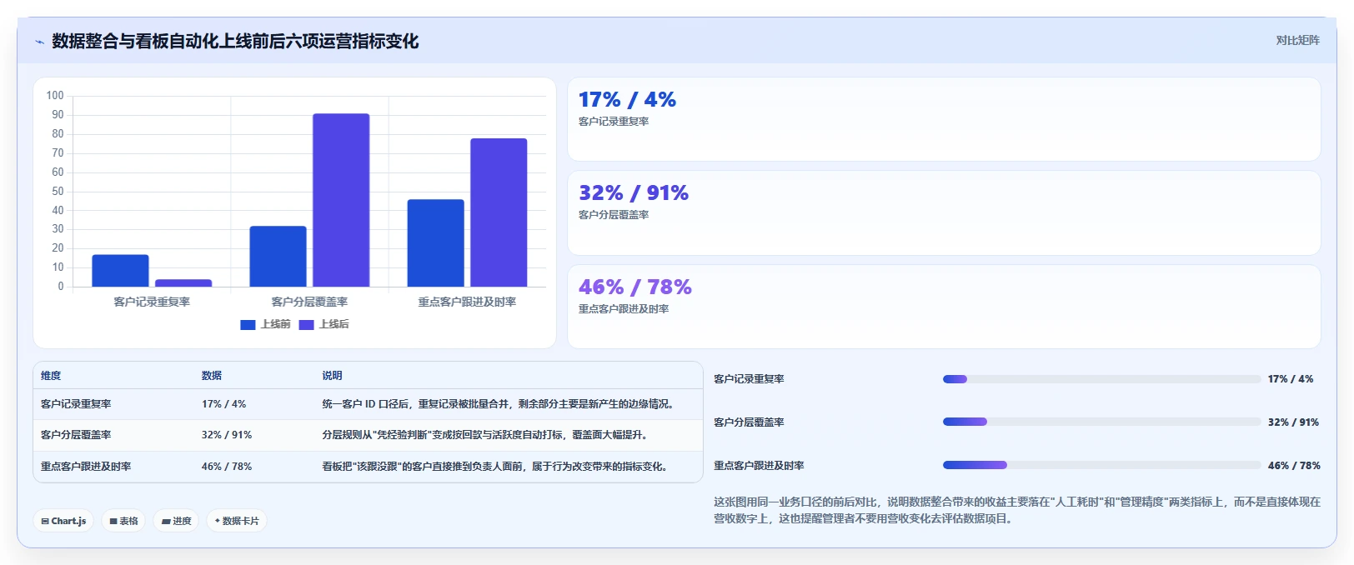Click the 进度 chip at the bottom
Viewport: 1354px width, 565px height.
coord(176,521)
